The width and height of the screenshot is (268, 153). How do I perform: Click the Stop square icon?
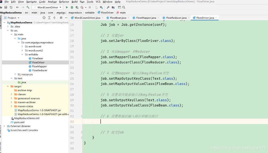pos(90,7)
